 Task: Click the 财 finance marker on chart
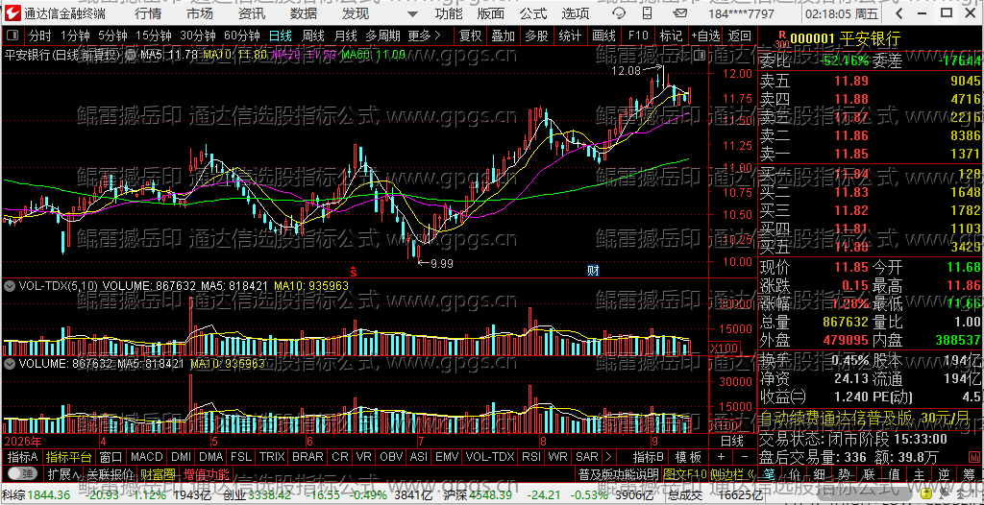pyautogui.click(x=593, y=271)
